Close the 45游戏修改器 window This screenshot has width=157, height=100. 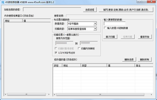tap(152, 2)
